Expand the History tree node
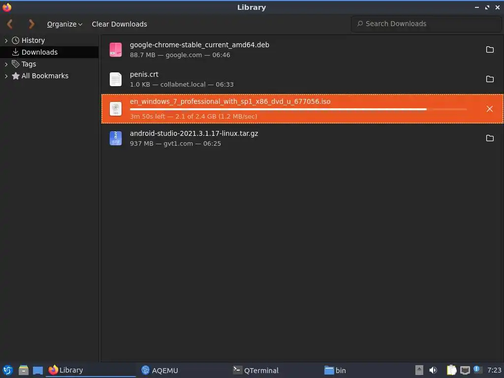 (x=6, y=40)
